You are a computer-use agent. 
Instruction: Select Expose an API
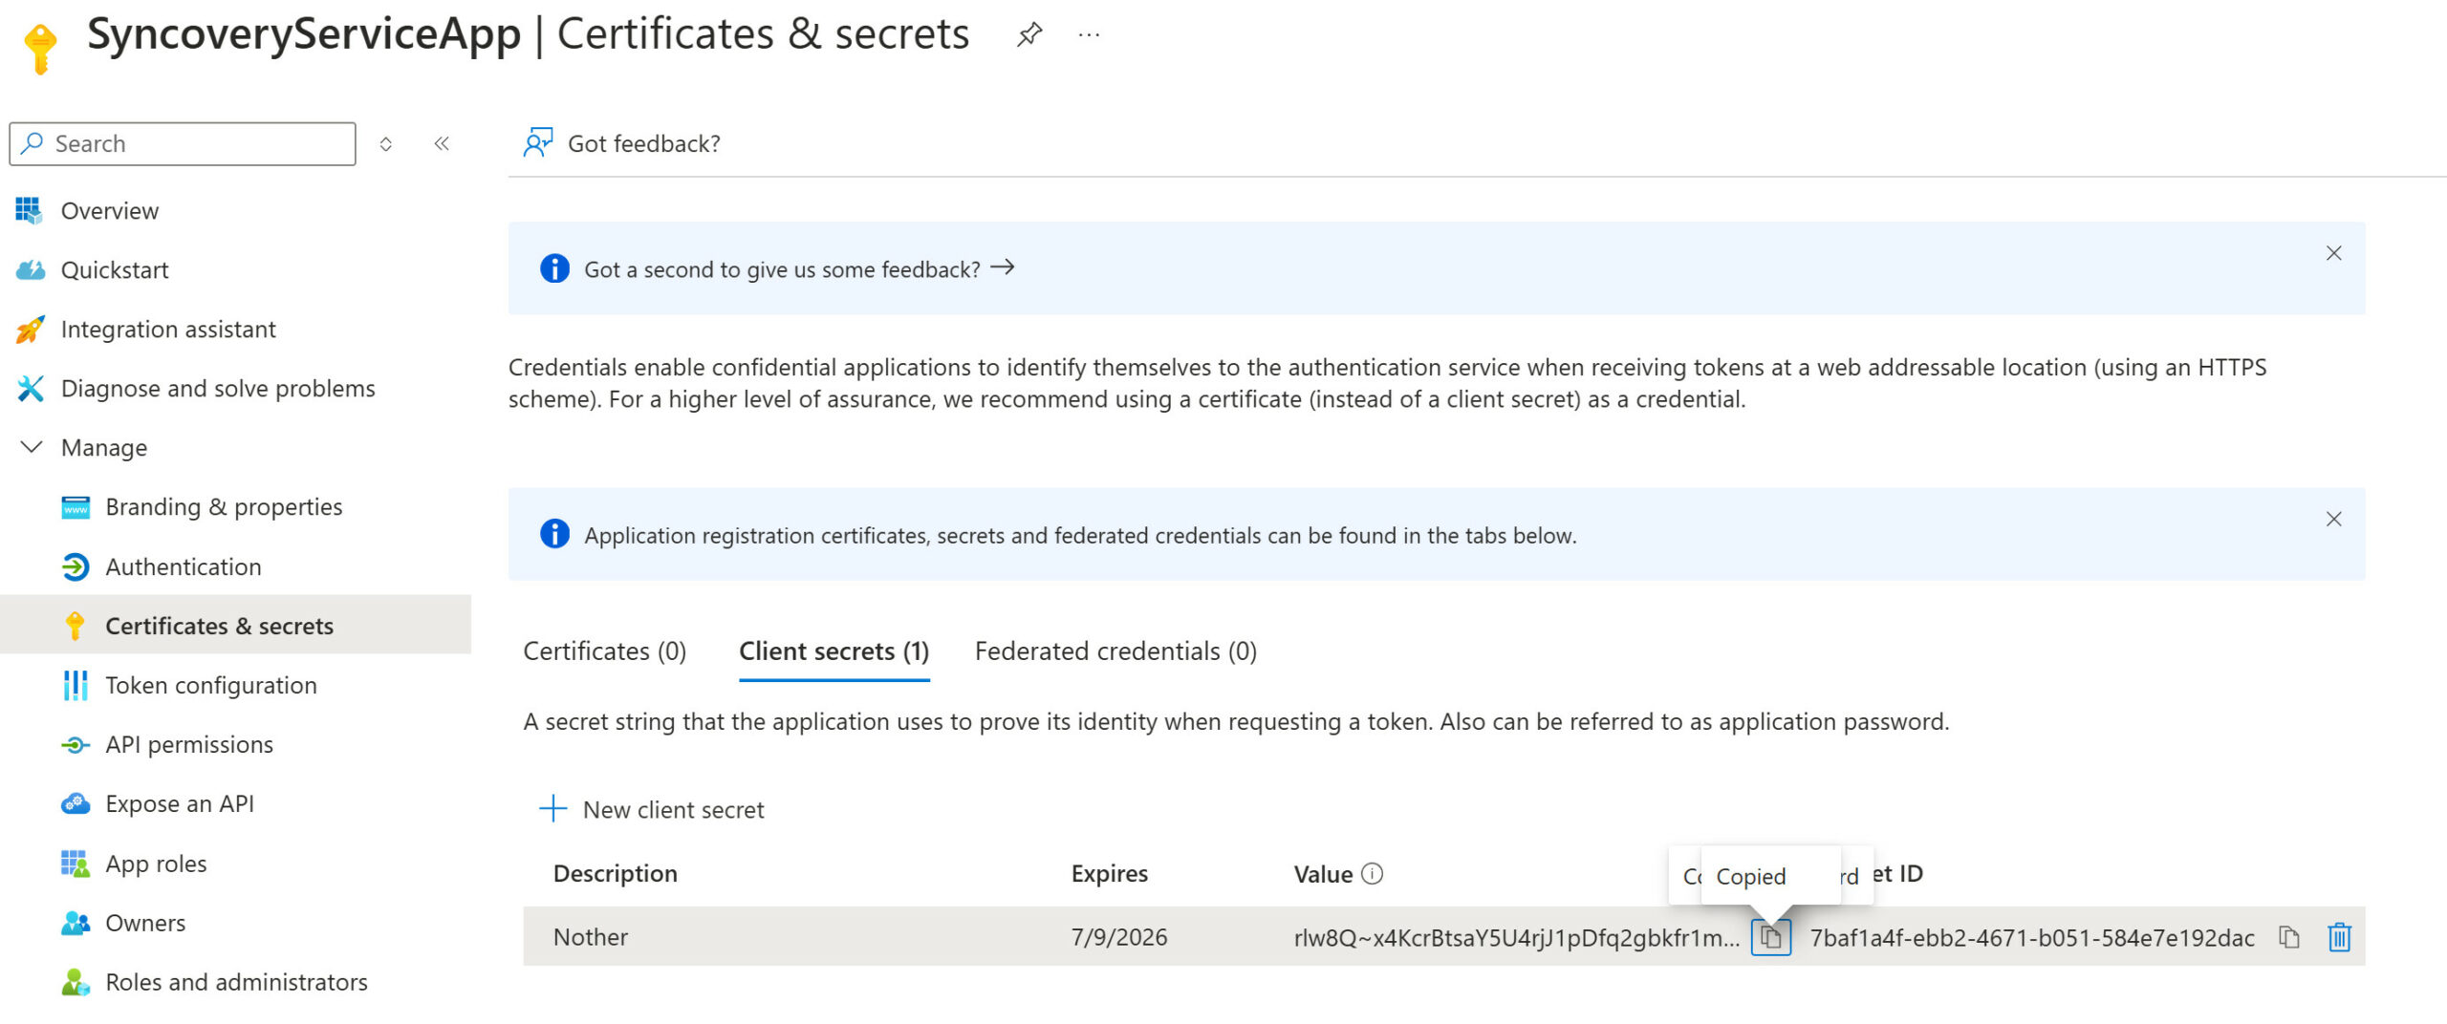(x=180, y=803)
